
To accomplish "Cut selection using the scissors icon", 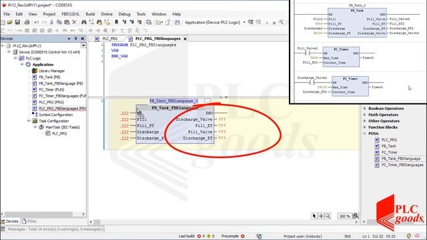I will pyautogui.click(x=51, y=22).
